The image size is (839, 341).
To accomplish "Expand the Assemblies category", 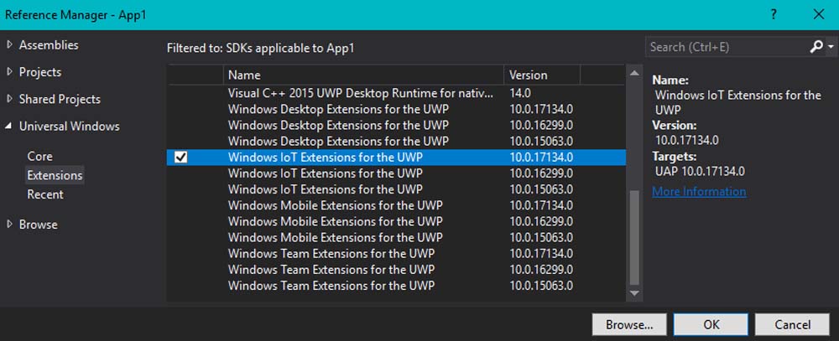I will (9, 45).
